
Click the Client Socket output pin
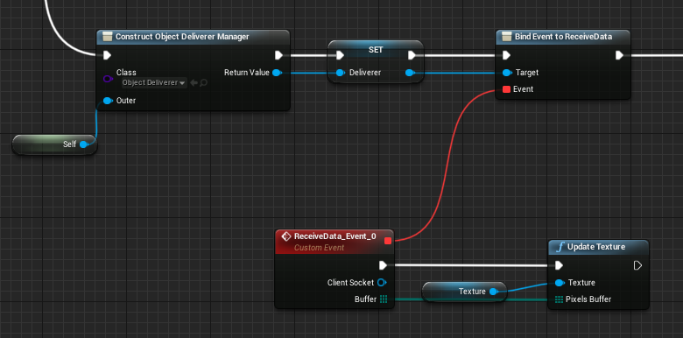[382, 283]
